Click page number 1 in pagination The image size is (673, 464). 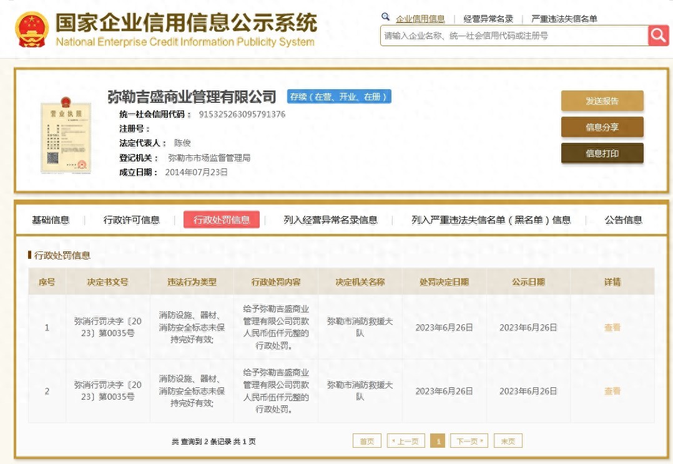coord(438,441)
